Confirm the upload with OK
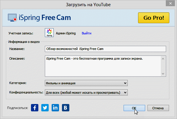Viewport: 177px width, 119px height. (x=134, y=108)
